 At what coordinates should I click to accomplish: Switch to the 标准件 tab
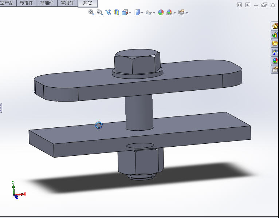coord(26,3)
